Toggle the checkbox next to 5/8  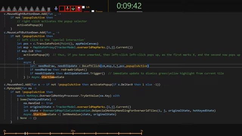point(83,7)
